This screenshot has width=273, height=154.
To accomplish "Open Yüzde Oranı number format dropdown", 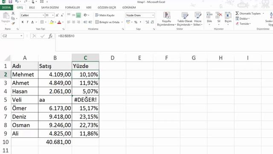I will [153, 15].
